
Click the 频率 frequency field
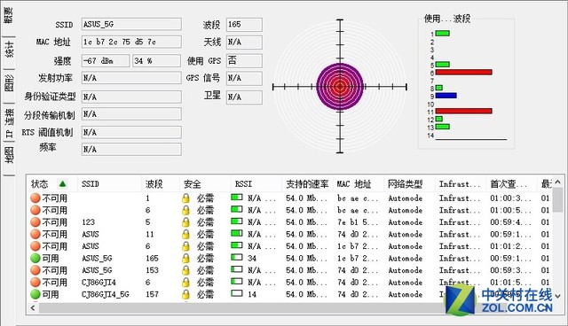[131, 149]
